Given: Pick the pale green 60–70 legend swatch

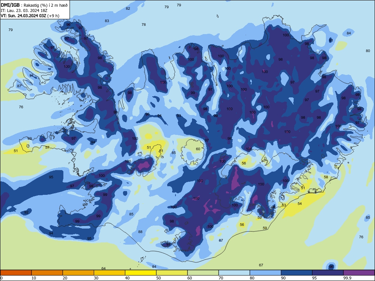Looking at the screenshot, I should [x=203, y=273].
